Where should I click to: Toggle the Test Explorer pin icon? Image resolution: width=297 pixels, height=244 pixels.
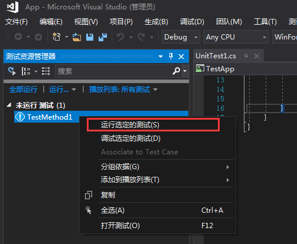click(171, 57)
